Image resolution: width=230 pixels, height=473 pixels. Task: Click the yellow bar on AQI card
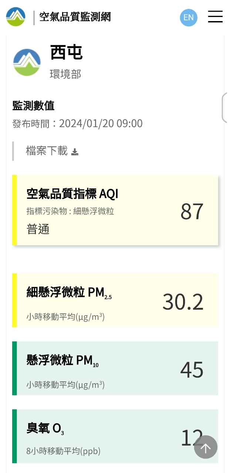pyautogui.click(x=14, y=210)
